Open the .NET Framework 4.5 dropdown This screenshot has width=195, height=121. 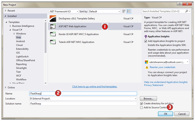click(64, 11)
